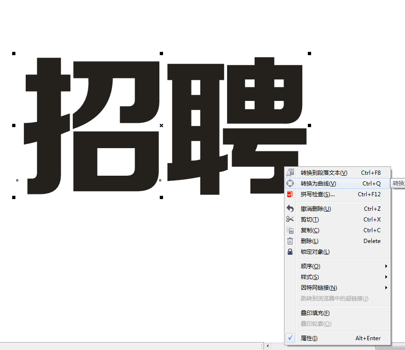This screenshot has width=405, height=350.
Task: Click the convert to paragraph text icon
Action: (291, 172)
